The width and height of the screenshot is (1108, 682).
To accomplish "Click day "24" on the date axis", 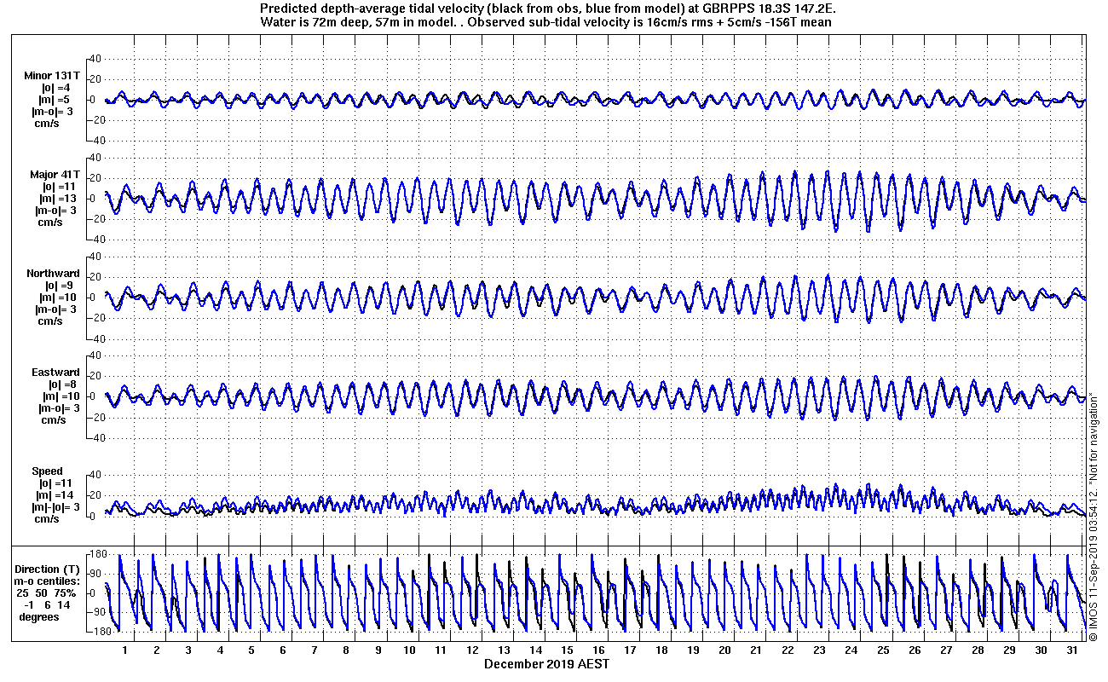I will pos(851,650).
